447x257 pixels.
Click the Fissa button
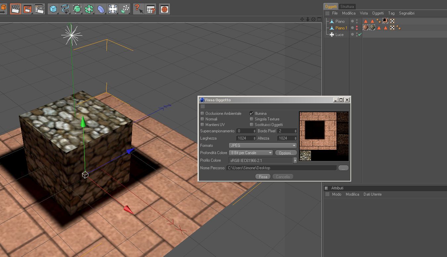point(263,177)
